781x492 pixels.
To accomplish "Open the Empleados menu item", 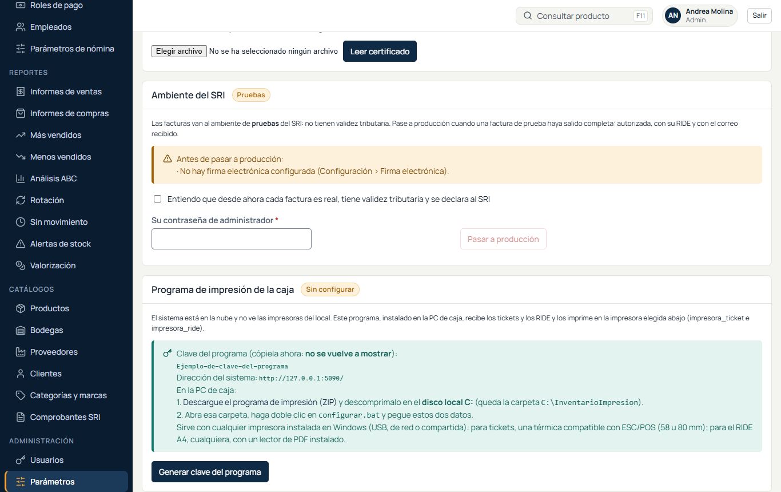I will [x=66, y=27].
